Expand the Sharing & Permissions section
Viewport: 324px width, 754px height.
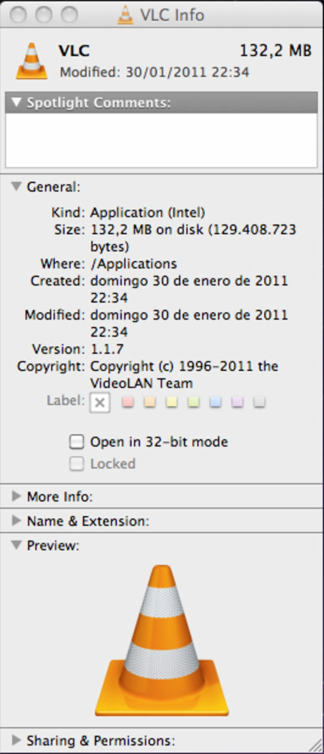pyautogui.click(x=16, y=740)
